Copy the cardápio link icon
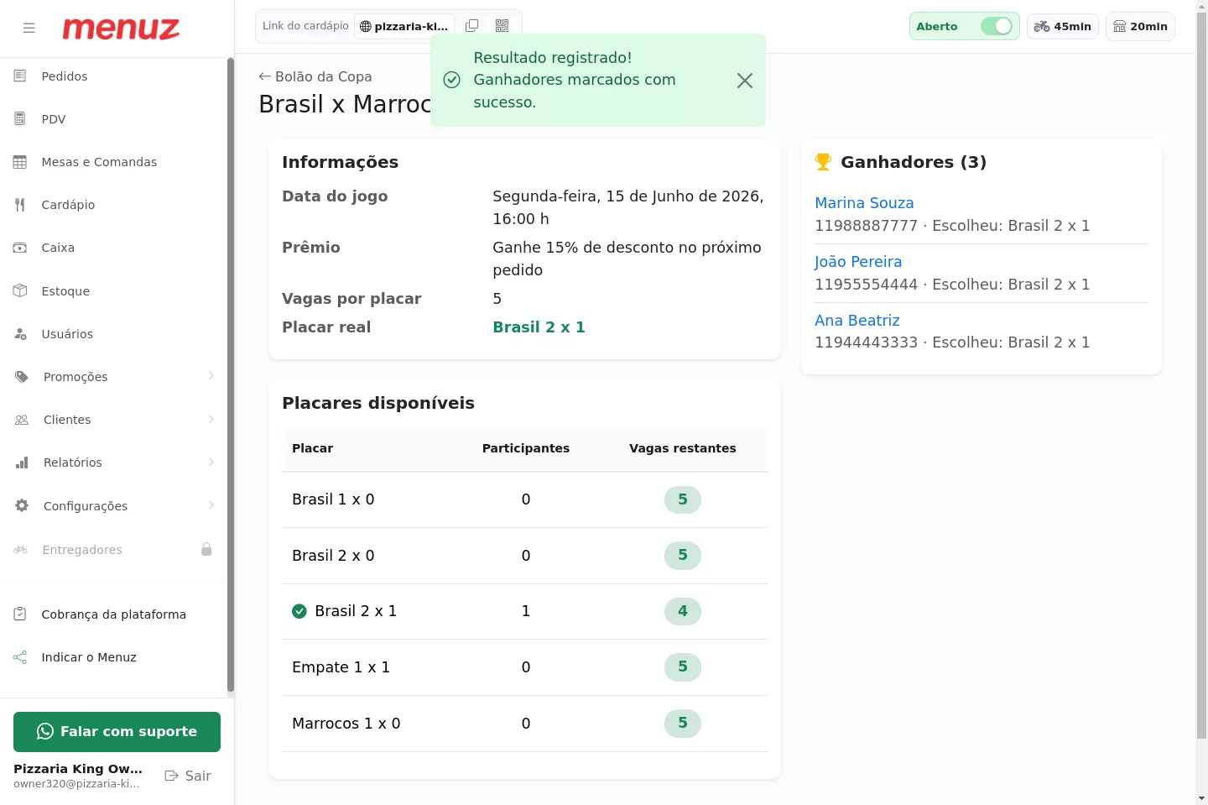The image size is (1208, 805). click(472, 26)
